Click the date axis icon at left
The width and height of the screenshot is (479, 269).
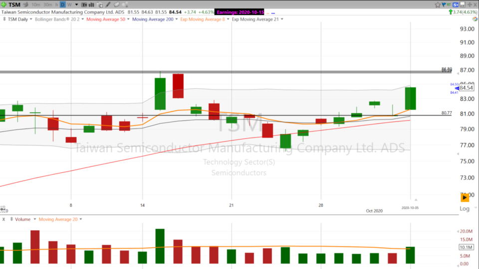(3, 209)
